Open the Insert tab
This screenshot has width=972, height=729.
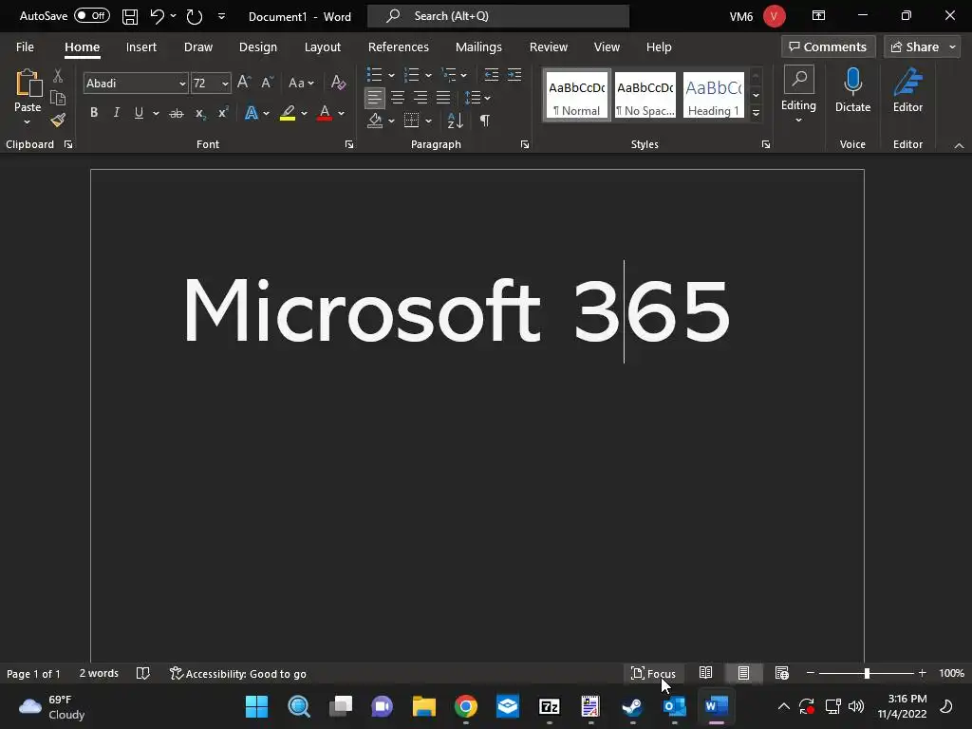[140, 47]
